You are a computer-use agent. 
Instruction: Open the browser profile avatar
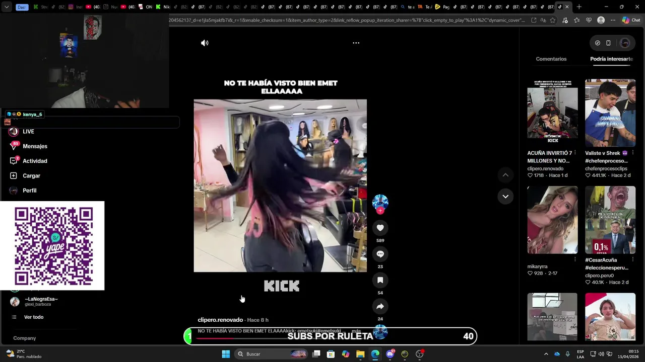(601, 20)
